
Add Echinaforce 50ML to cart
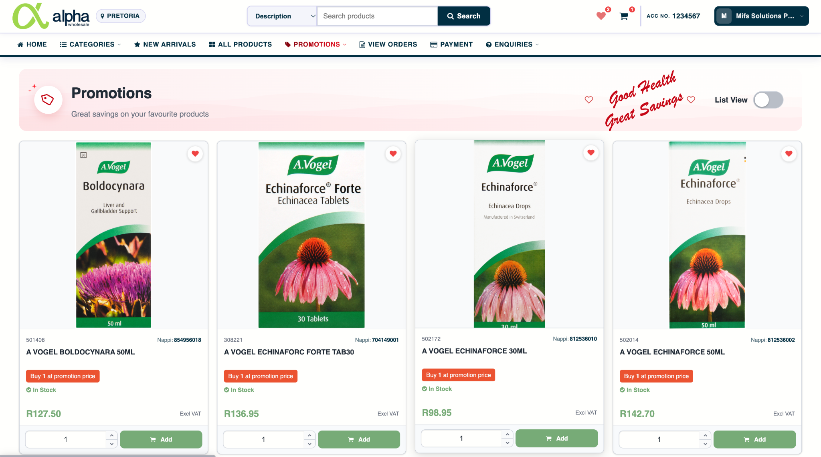755,439
